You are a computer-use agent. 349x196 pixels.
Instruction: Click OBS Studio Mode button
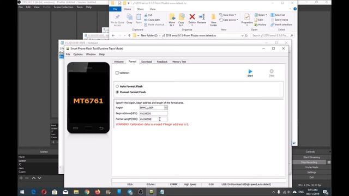311,167
